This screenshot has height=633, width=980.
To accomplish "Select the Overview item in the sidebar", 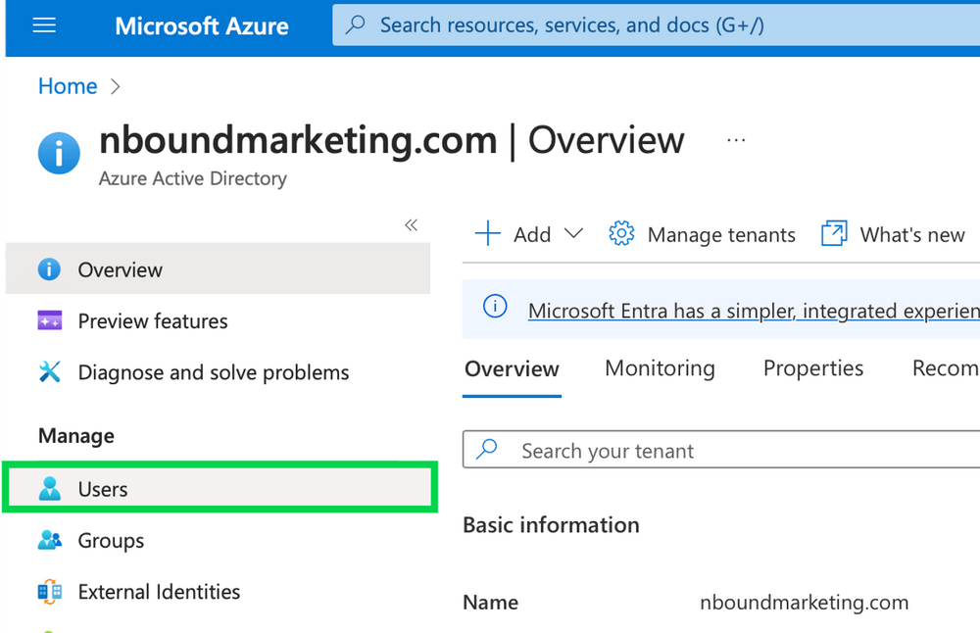I will pos(120,269).
